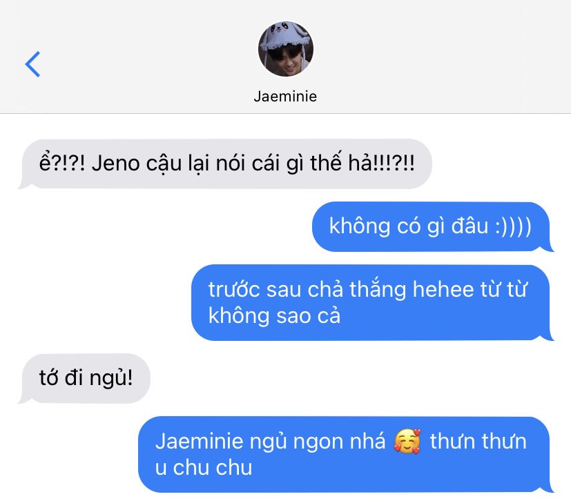The width and height of the screenshot is (571, 501).
Task: Tap the "không có gì đâu" blue bubble
Action: (x=433, y=226)
